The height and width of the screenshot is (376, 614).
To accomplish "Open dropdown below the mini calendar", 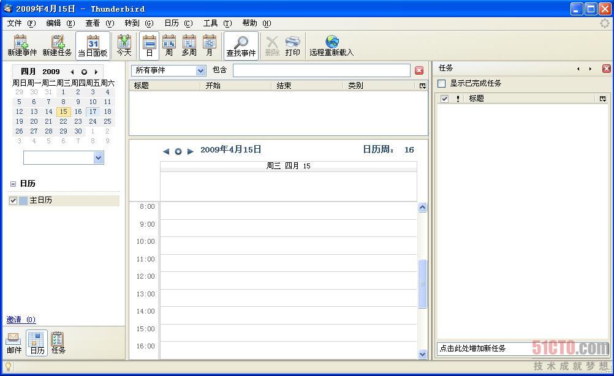I will (x=64, y=157).
